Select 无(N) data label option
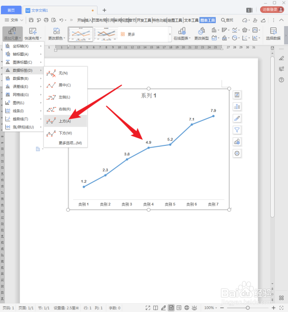Image resolution: width=288 pixels, height=312 pixels. (x=66, y=73)
